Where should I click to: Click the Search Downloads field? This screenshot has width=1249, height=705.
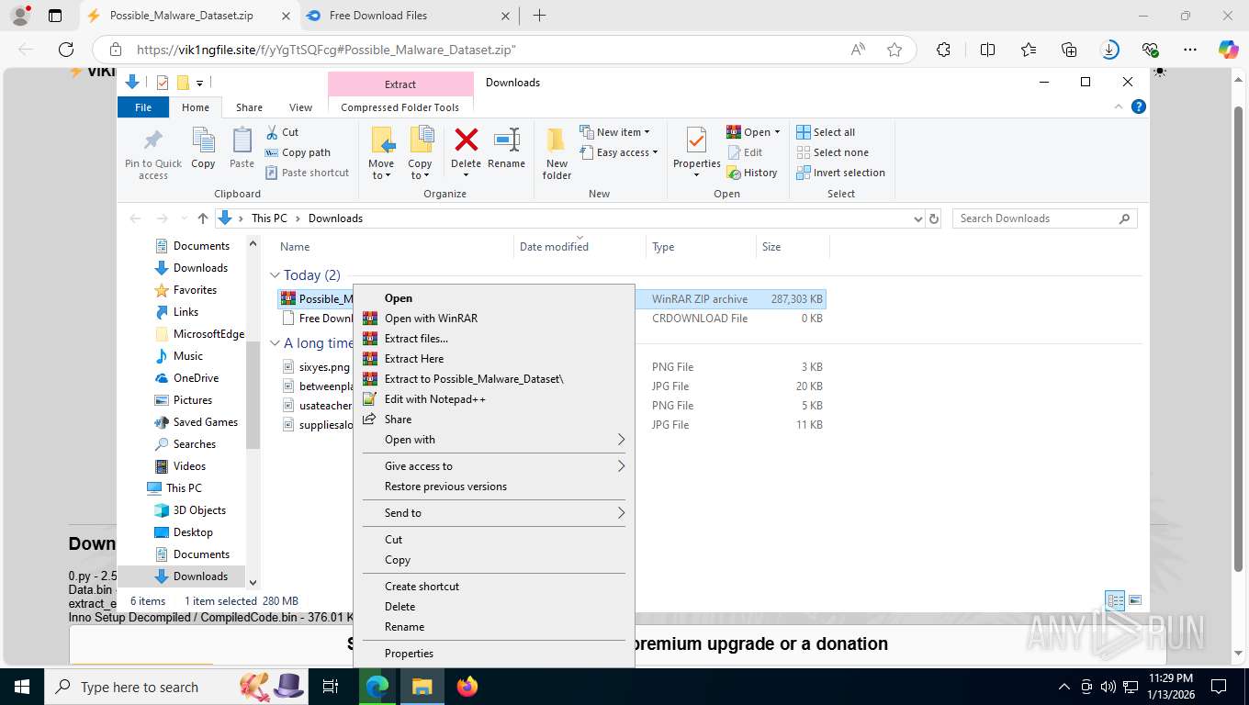tap(1044, 218)
